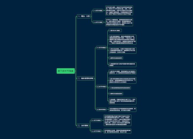
Task: Select item 4 under clinical 关节外强直
Action: [x=116, y=93]
